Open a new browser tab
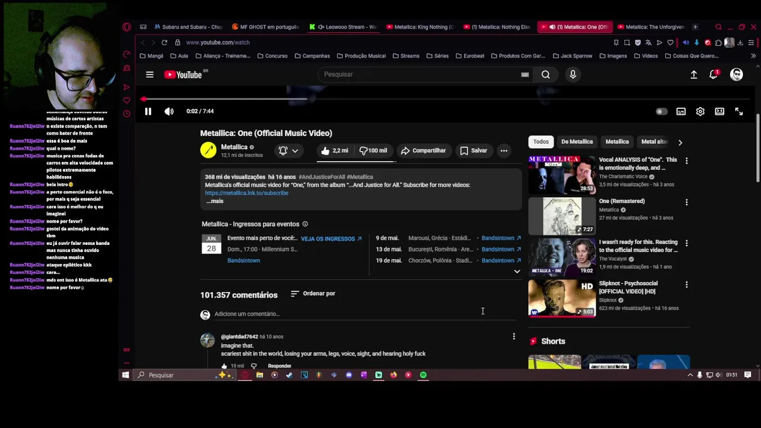 tap(695, 27)
